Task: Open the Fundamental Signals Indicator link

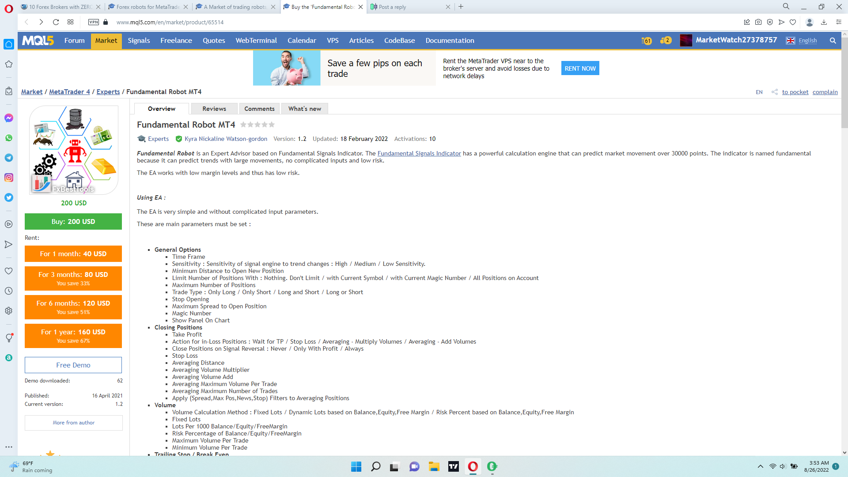Action: [x=419, y=153]
